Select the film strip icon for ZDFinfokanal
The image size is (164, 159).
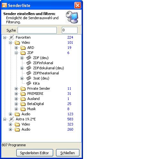click(29, 63)
